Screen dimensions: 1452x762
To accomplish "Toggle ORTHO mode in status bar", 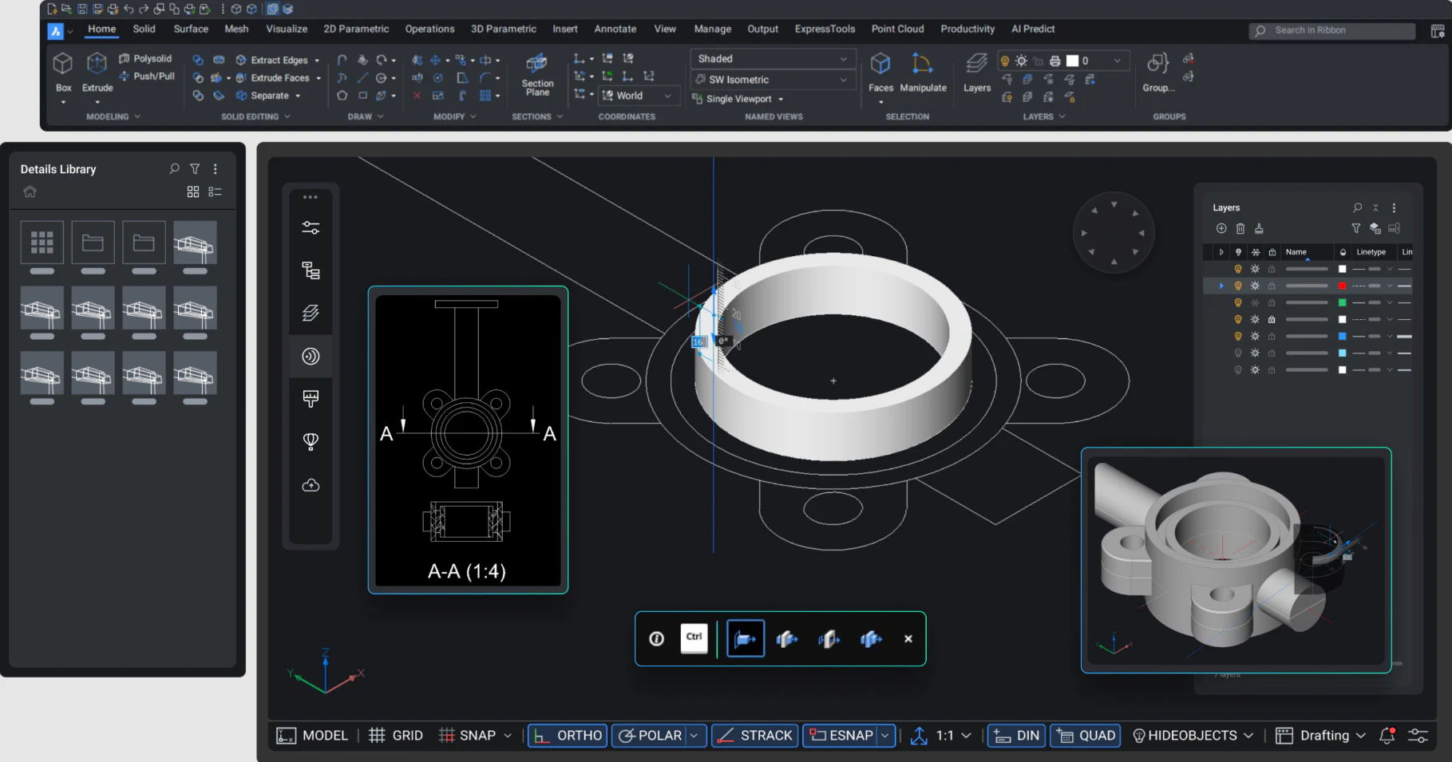I will pos(568,736).
